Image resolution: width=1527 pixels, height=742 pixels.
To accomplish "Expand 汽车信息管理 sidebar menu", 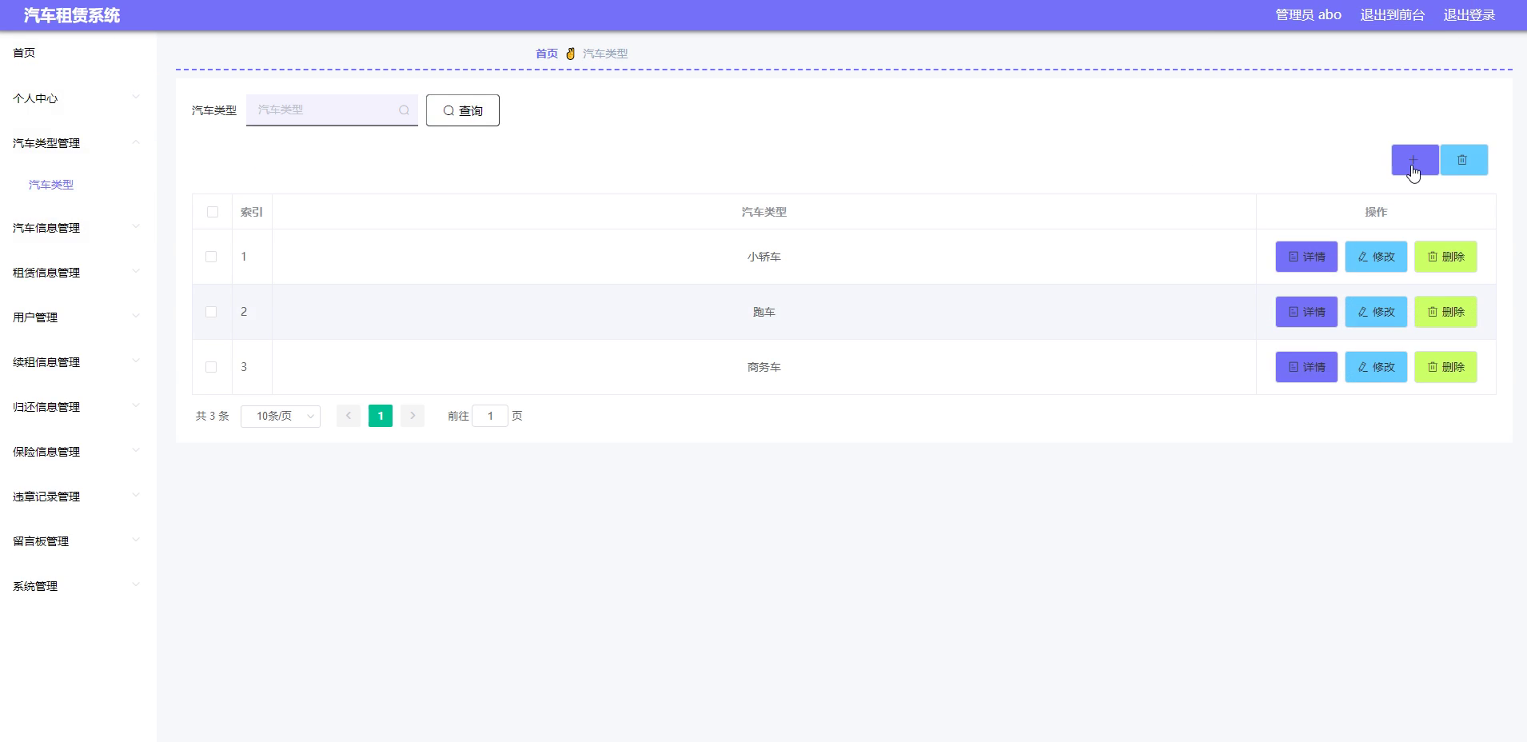I will [x=78, y=228].
